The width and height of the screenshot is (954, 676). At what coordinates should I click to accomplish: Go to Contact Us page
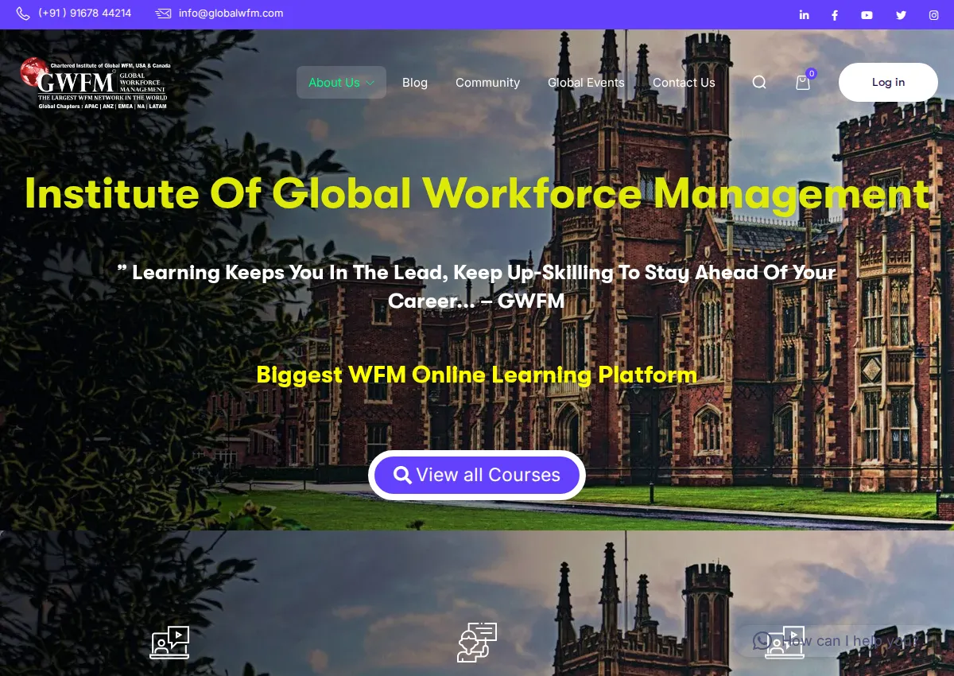point(684,82)
